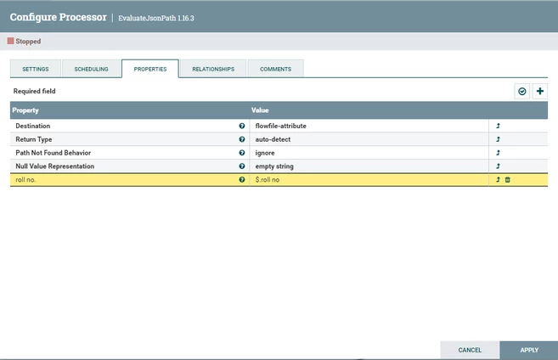
Task: Click the EvaluateJsonPath 1.16.3 title text
Action: (x=156, y=18)
